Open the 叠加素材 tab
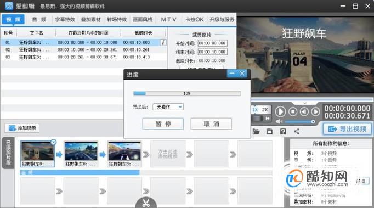The image size is (374, 208). click(91, 19)
